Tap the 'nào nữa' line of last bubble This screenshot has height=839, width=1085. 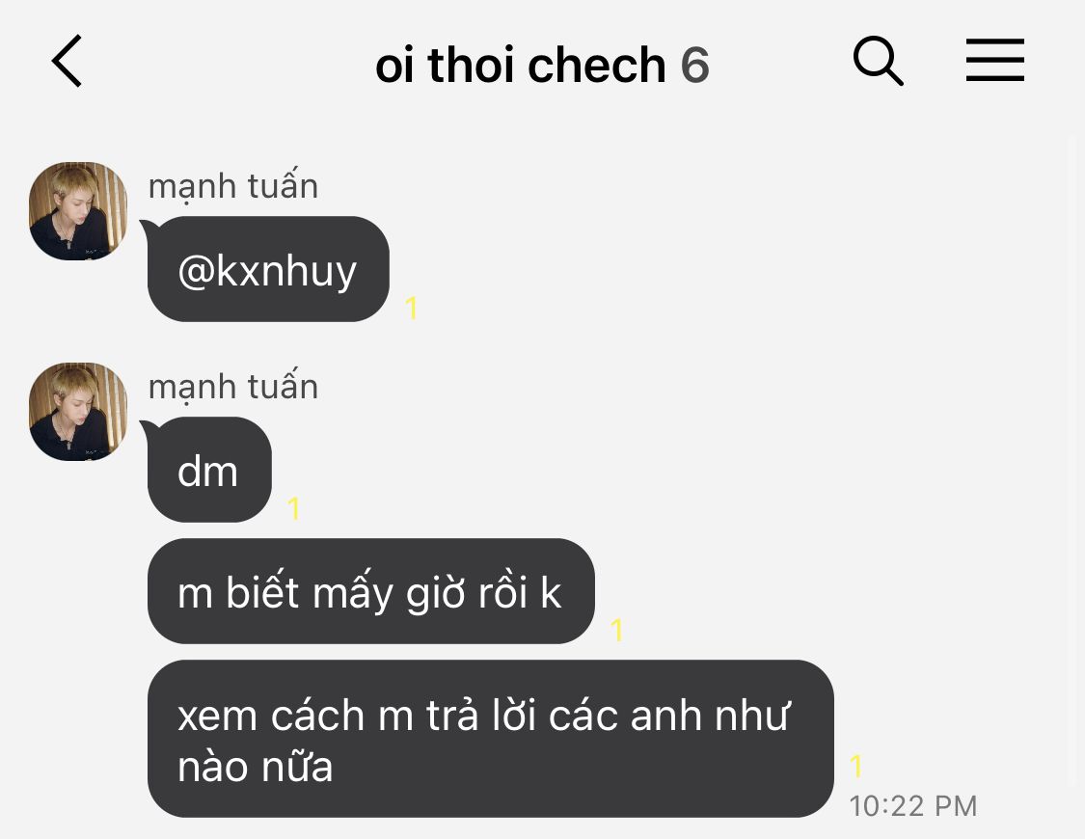[x=256, y=767]
